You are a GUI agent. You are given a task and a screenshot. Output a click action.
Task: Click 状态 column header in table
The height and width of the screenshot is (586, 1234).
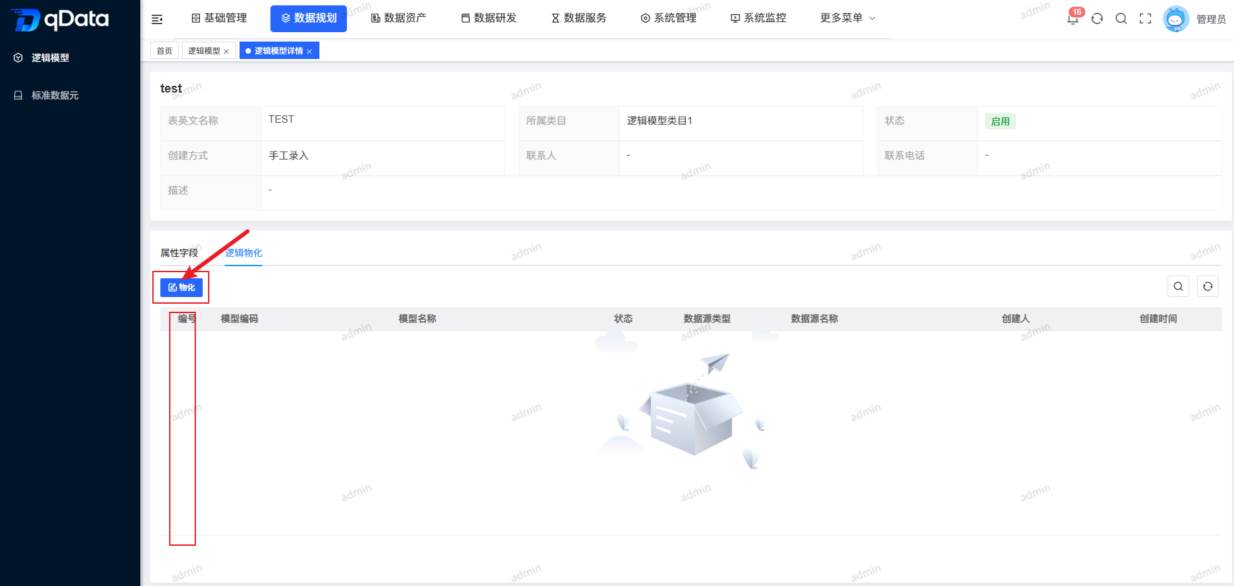(x=623, y=319)
